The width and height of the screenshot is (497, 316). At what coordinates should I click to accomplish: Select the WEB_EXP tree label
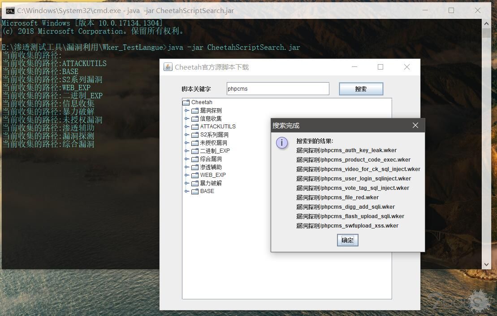click(213, 175)
